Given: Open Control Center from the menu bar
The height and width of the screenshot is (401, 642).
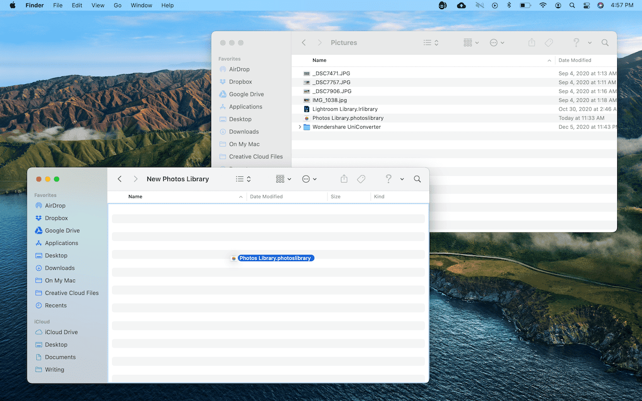Looking at the screenshot, I should point(587,5).
